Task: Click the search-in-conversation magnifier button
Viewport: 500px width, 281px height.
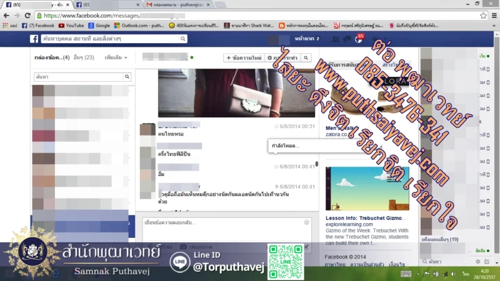Action: 306,57
